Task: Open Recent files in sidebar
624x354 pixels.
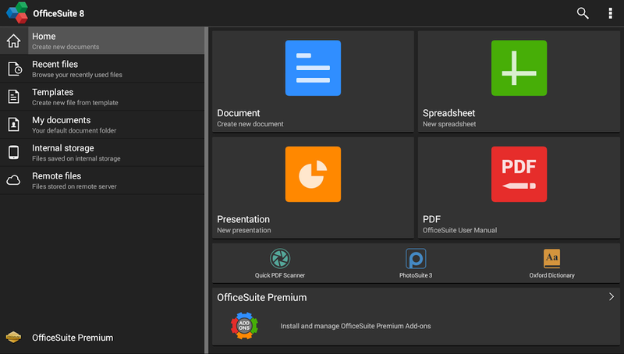Action: coord(102,69)
